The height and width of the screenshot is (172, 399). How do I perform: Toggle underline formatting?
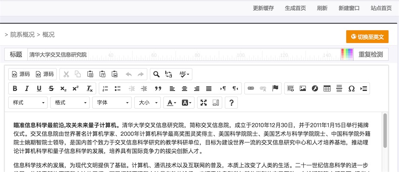pos(39,88)
